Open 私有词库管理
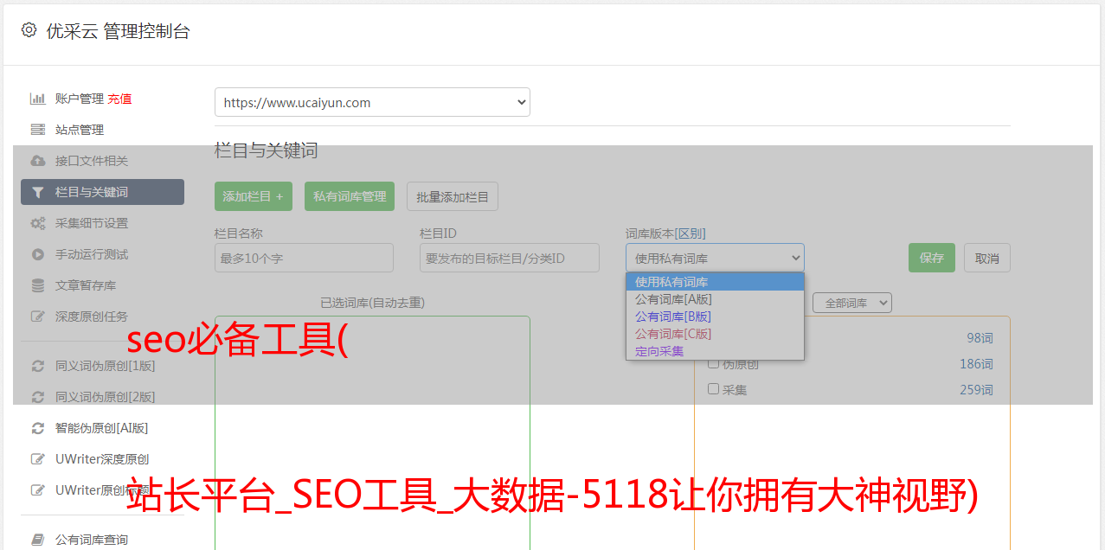The height and width of the screenshot is (550, 1105). click(x=350, y=196)
